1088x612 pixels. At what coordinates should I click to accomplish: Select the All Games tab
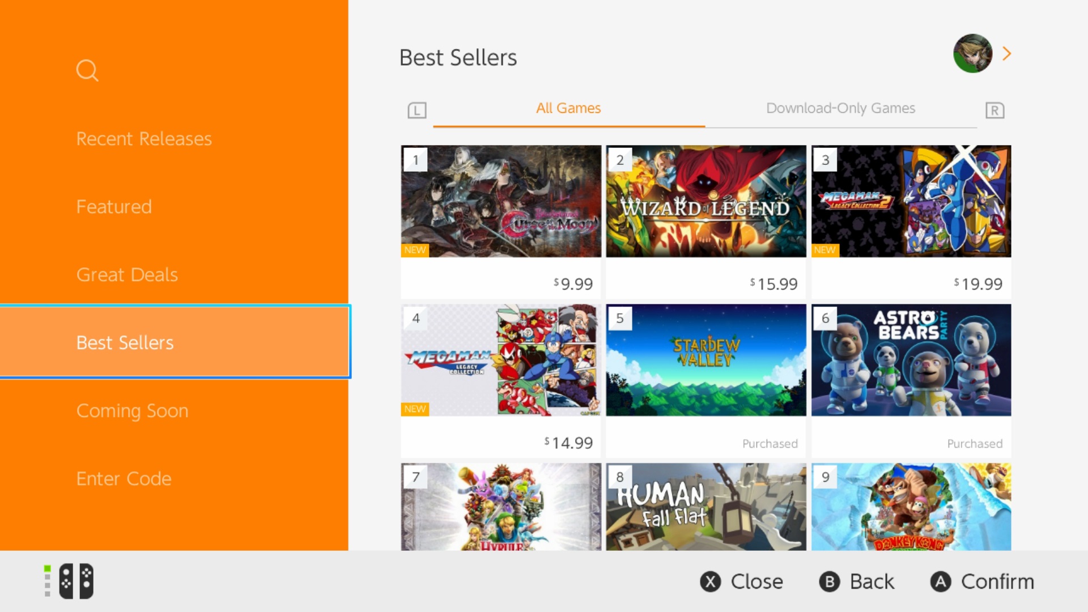568,108
